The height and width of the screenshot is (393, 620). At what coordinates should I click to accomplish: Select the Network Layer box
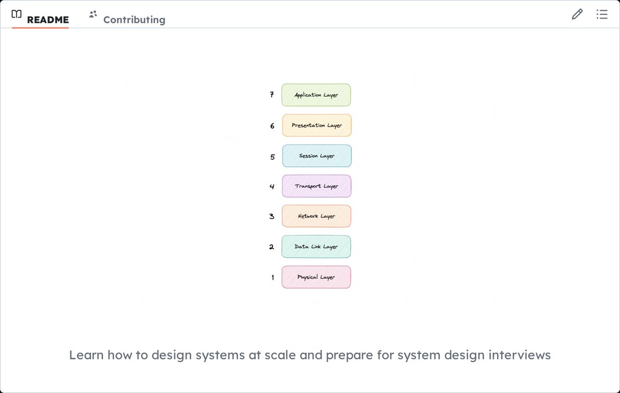316,216
